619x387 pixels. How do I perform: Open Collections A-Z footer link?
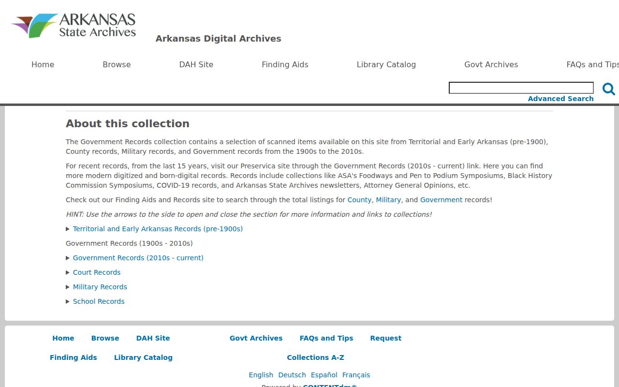(315, 357)
